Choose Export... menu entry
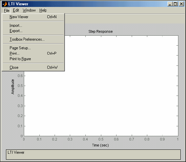Image resolution: width=186 pixels, height=162 pixels. 33,31
